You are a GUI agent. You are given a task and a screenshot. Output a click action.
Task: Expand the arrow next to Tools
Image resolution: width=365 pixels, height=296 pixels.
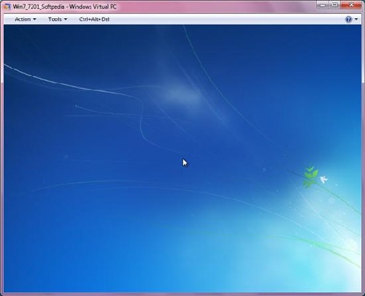[66, 19]
